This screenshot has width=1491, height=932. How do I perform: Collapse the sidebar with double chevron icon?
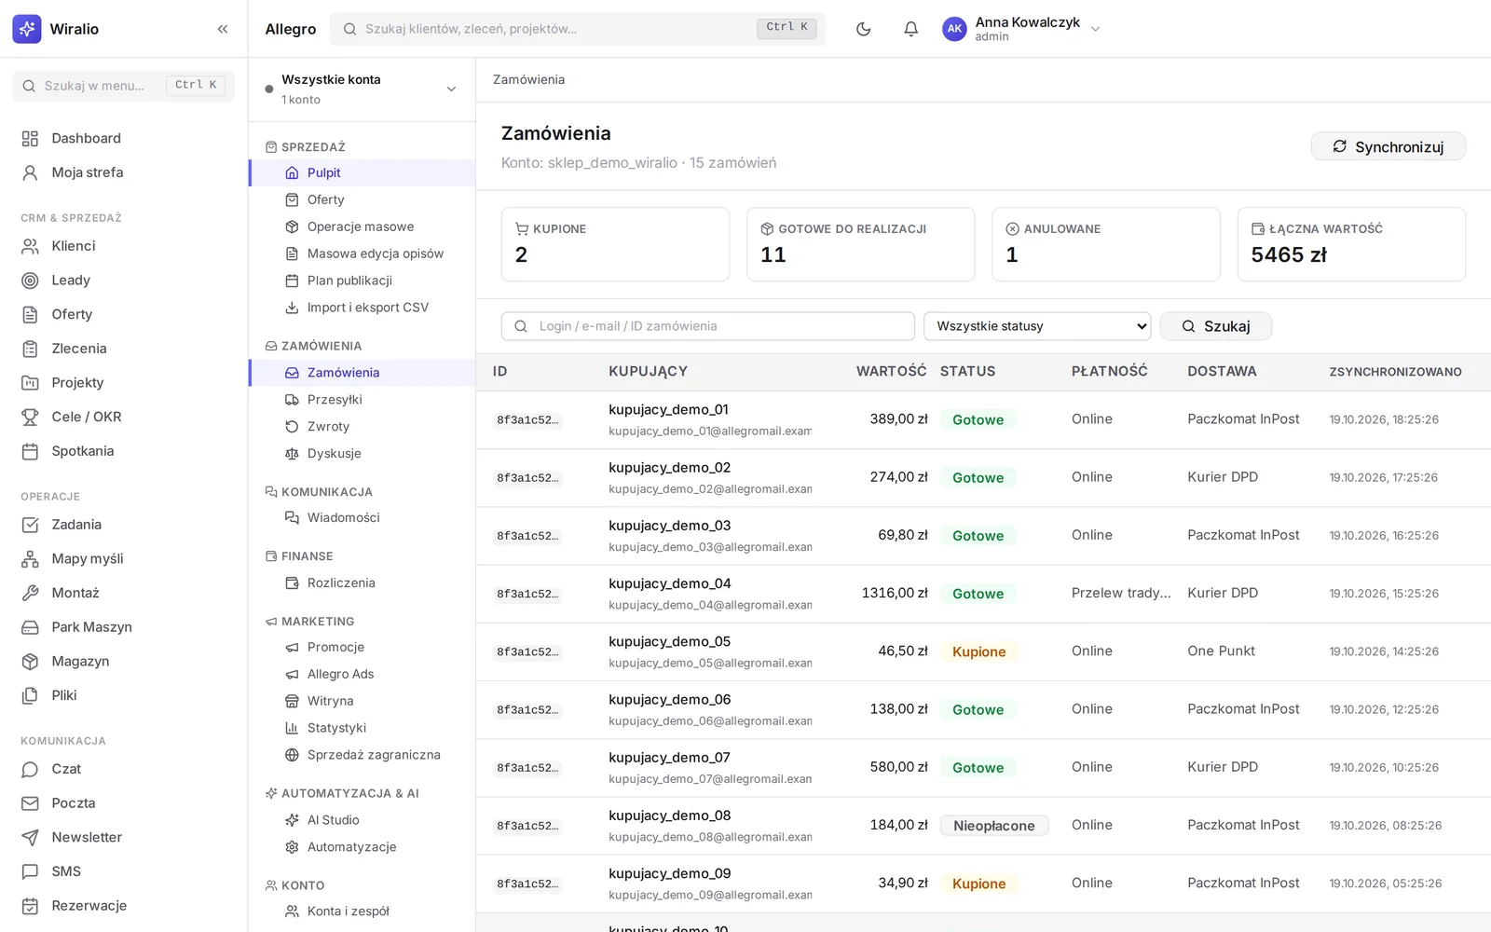(x=223, y=29)
